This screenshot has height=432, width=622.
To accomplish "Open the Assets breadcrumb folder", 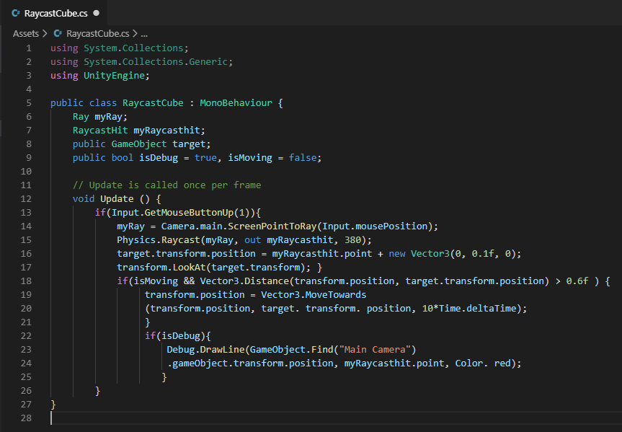I will 26,34.
